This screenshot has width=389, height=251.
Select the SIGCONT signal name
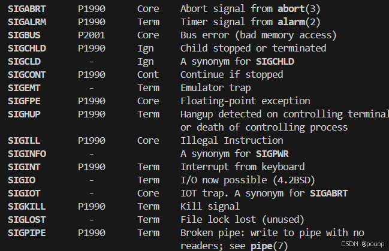pos(27,75)
